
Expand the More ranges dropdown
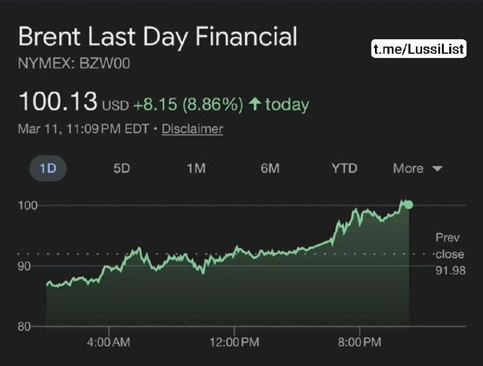click(417, 169)
